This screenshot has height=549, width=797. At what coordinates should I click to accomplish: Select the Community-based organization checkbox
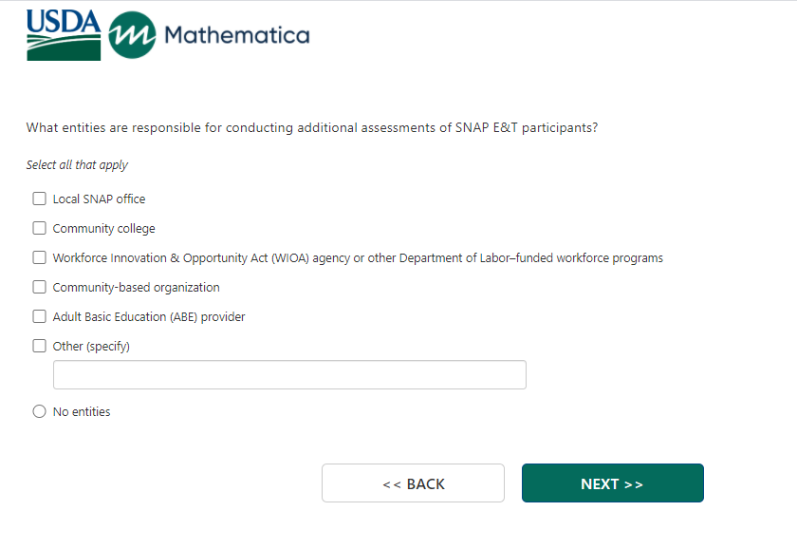(39, 287)
